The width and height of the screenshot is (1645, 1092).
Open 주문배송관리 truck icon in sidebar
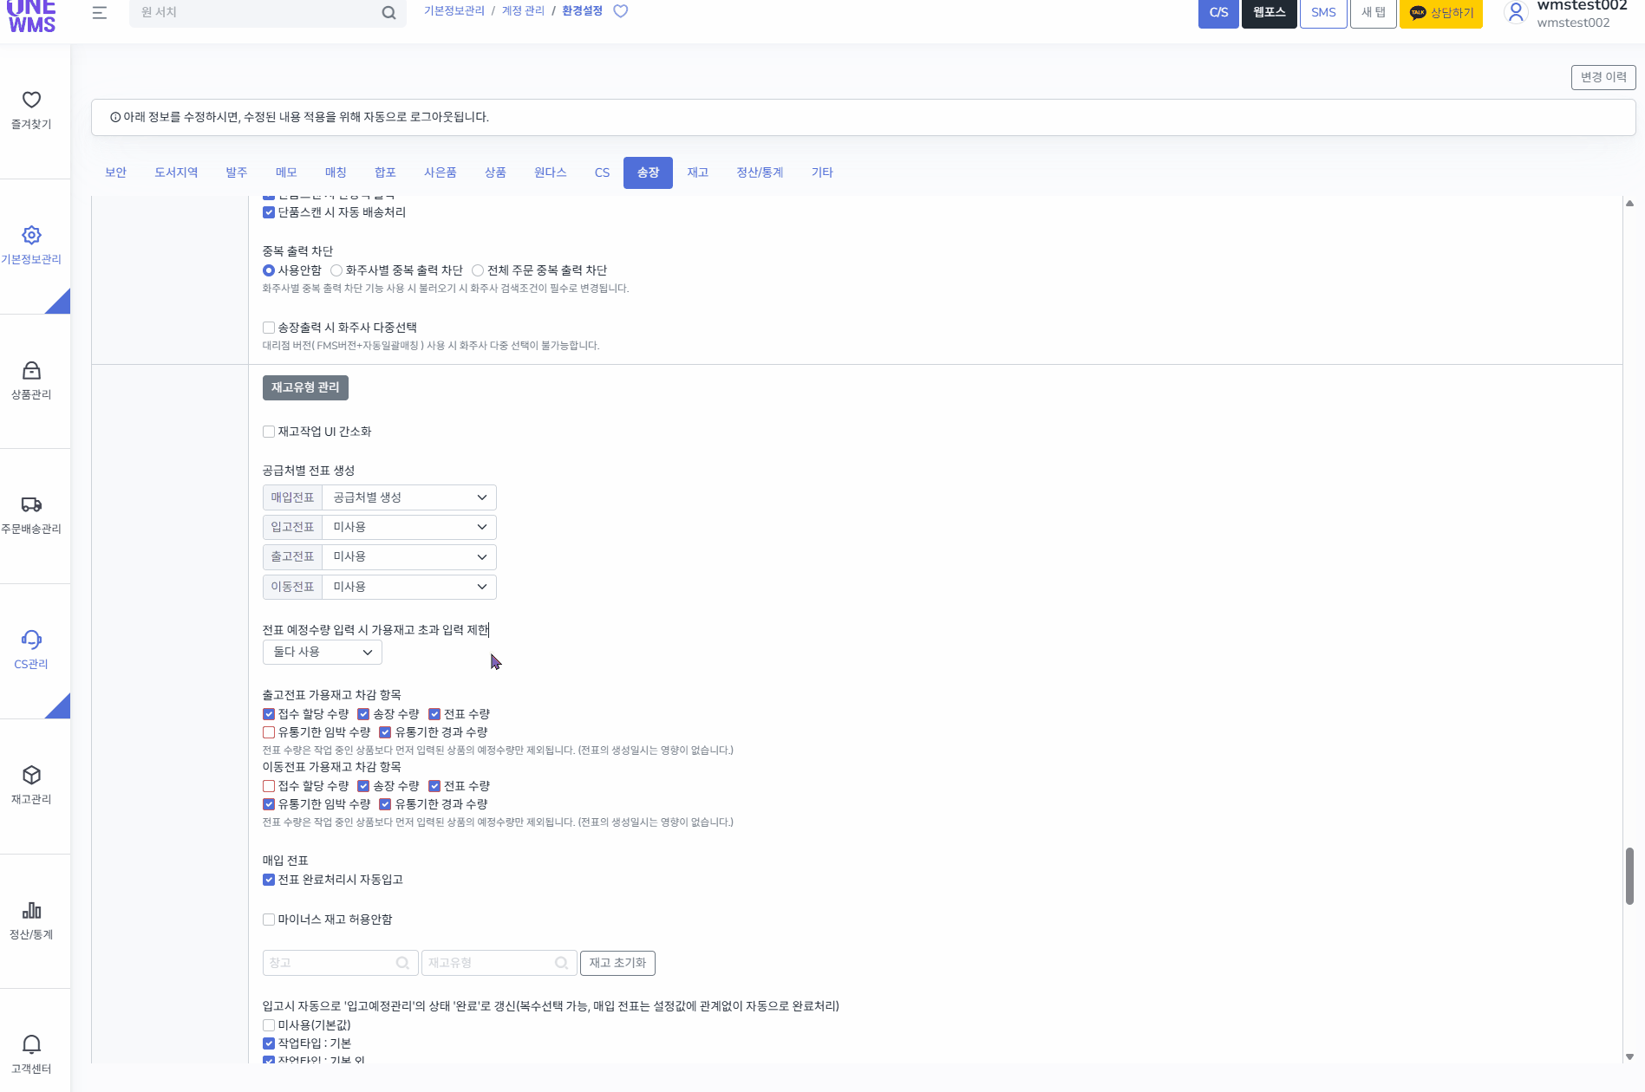[31, 504]
